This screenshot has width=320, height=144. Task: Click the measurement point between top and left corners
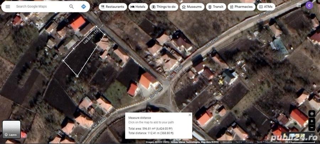tap(74, 48)
